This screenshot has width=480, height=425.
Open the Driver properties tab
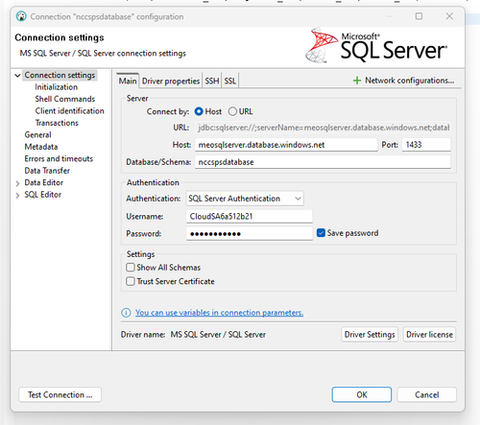click(171, 81)
